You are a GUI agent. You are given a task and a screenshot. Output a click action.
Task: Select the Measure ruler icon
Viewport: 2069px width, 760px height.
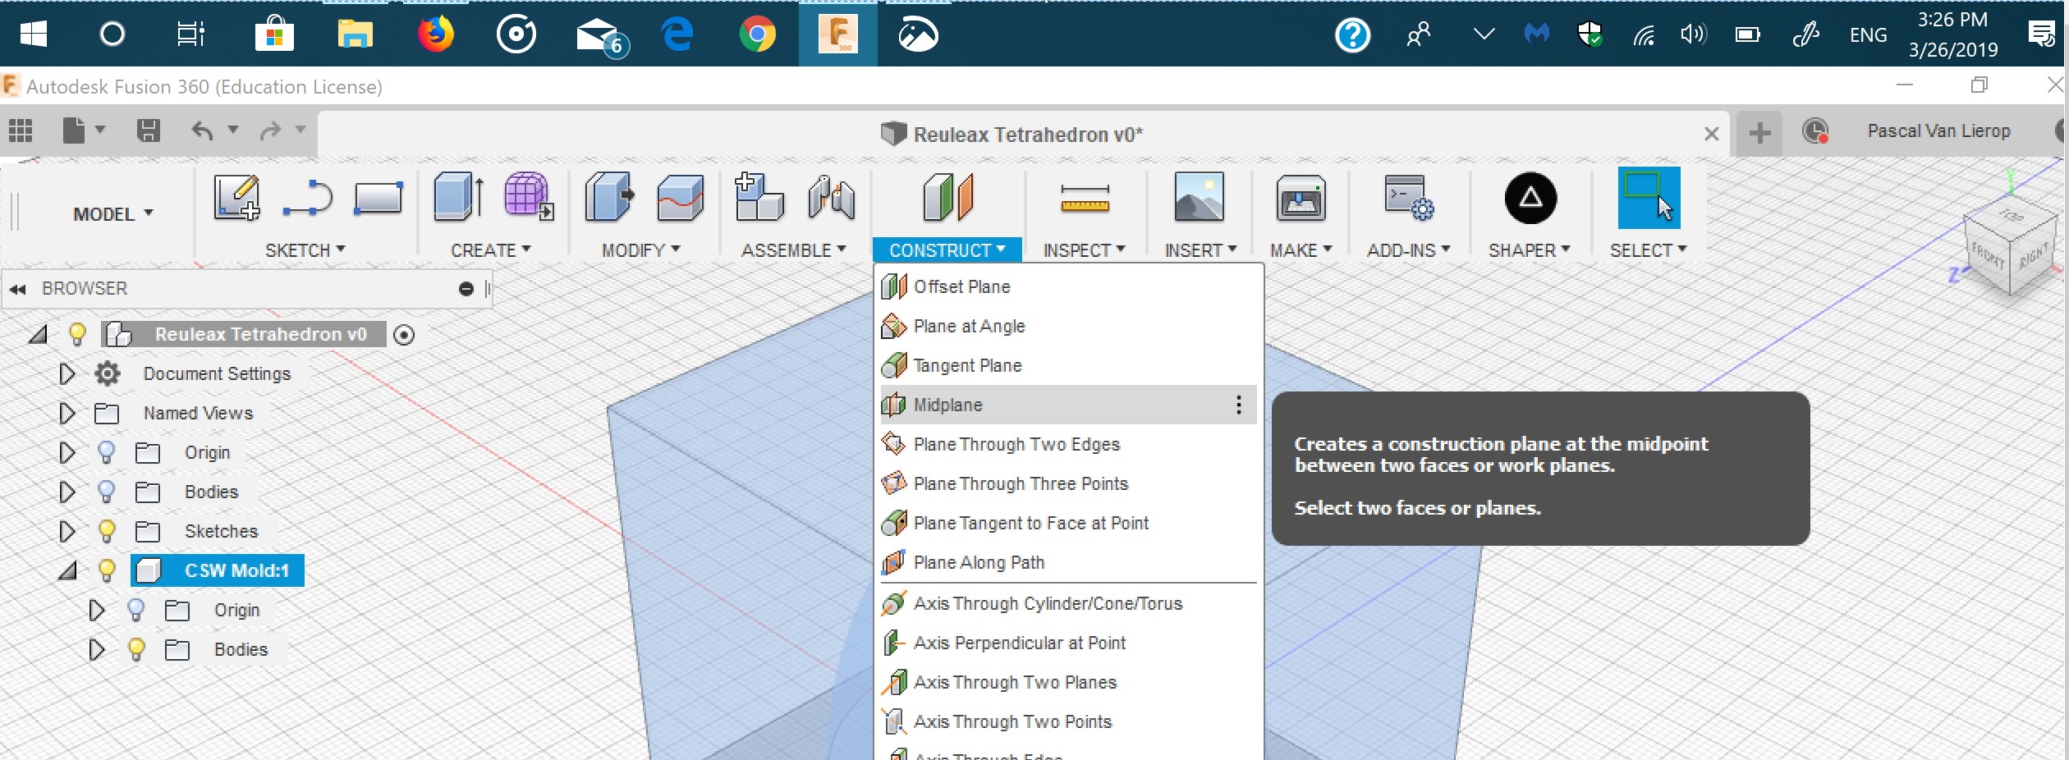1085,199
